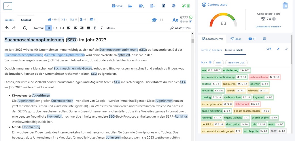Click the Aa word count icon
The width and height of the screenshot is (295, 141).
175,20
